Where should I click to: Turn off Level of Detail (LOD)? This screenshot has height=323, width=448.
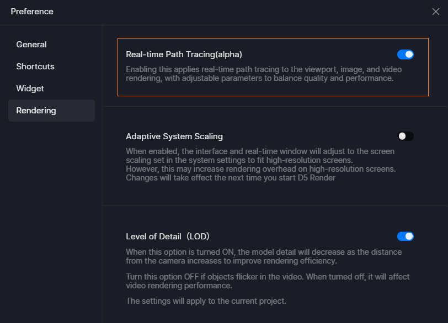coord(406,236)
